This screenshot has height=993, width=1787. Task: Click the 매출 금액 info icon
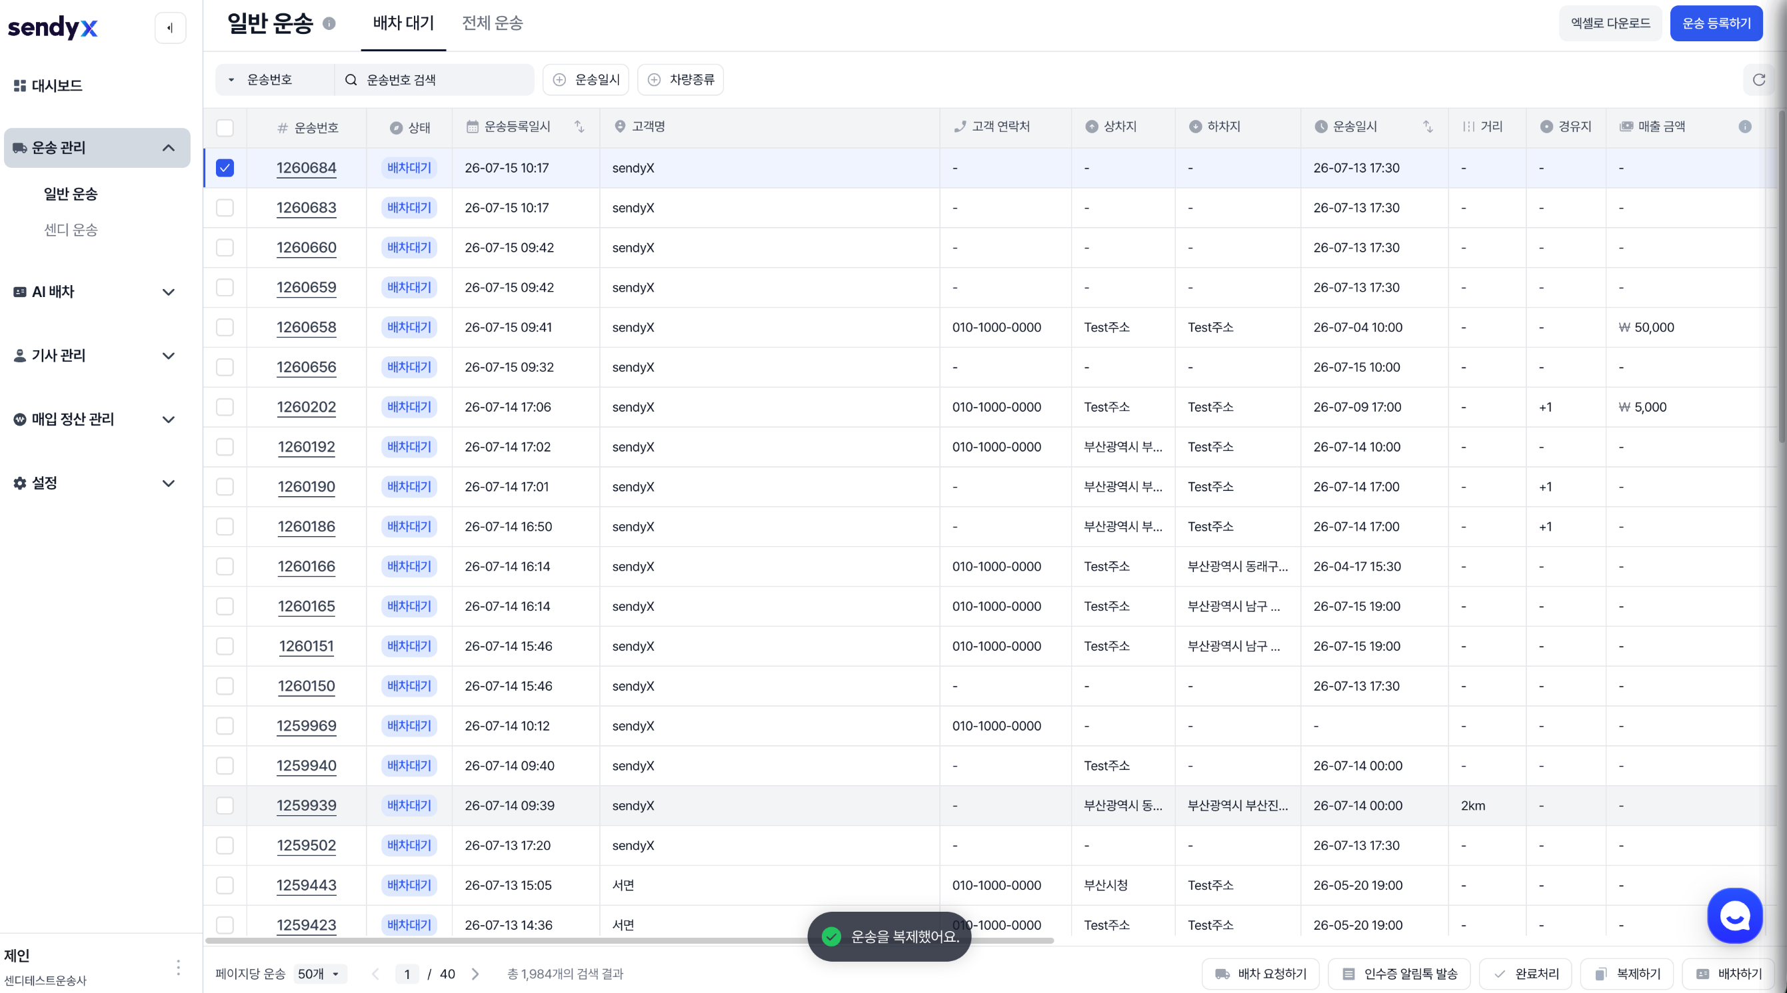click(1745, 126)
